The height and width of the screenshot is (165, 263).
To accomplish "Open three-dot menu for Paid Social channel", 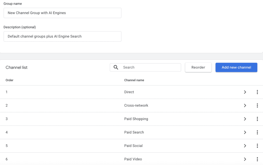I will point(257,146).
